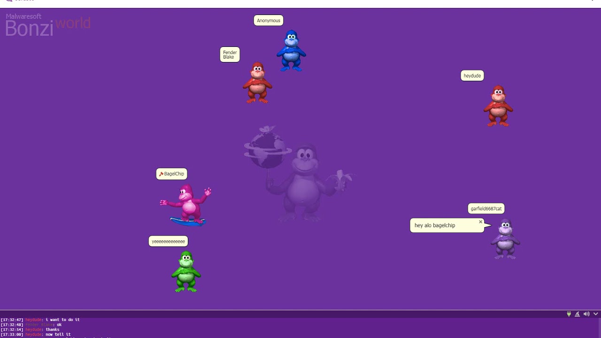Click the Fender Blake name tag

pyautogui.click(x=230, y=54)
